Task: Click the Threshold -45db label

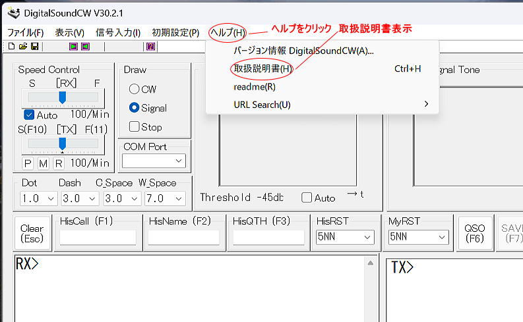Action: click(x=242, y=198)
